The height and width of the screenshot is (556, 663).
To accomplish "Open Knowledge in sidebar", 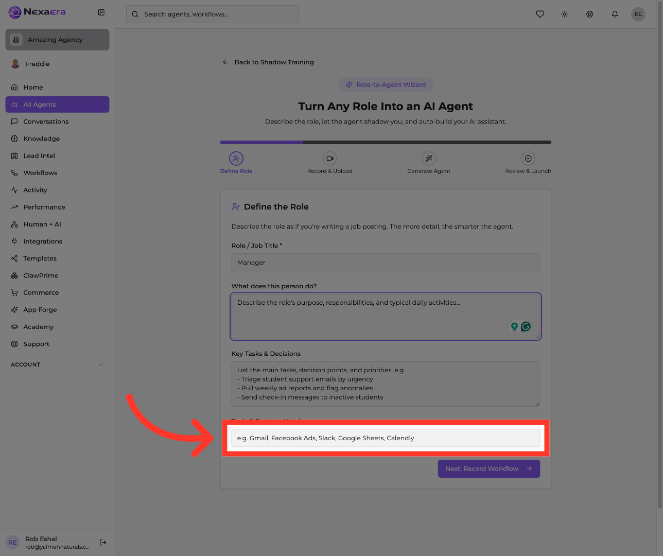I will pos(58,138).
